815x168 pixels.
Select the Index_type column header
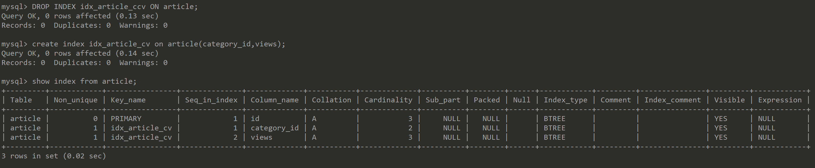[x=565, y=100]
